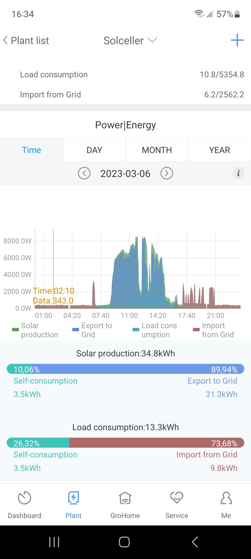The width and height of the screenshot is (251, 559).
Task: Switch to the MONTH tab
Action: click(157, 150)
